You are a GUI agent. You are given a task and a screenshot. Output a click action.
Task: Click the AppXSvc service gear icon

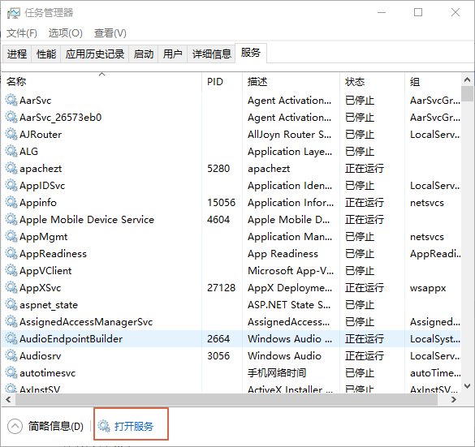click(x=11, y=287)
